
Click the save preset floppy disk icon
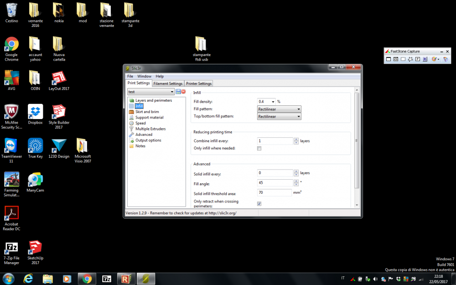click(178, 92)
